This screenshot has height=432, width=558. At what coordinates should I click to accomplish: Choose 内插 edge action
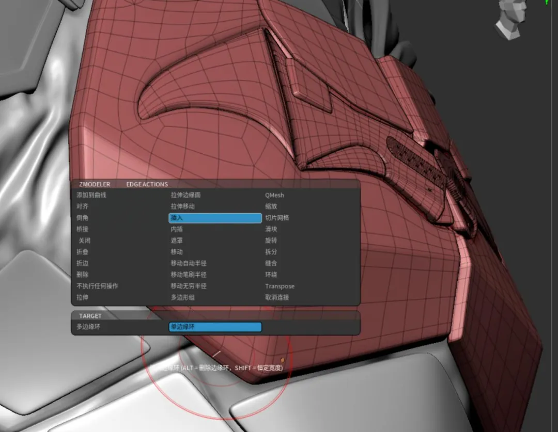(177, 229)
